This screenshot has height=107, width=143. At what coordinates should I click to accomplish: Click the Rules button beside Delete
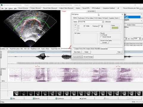pyautogui.click(x=119, y=52)
